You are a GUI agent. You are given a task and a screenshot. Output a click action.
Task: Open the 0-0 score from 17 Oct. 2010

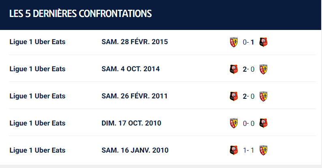249,123
